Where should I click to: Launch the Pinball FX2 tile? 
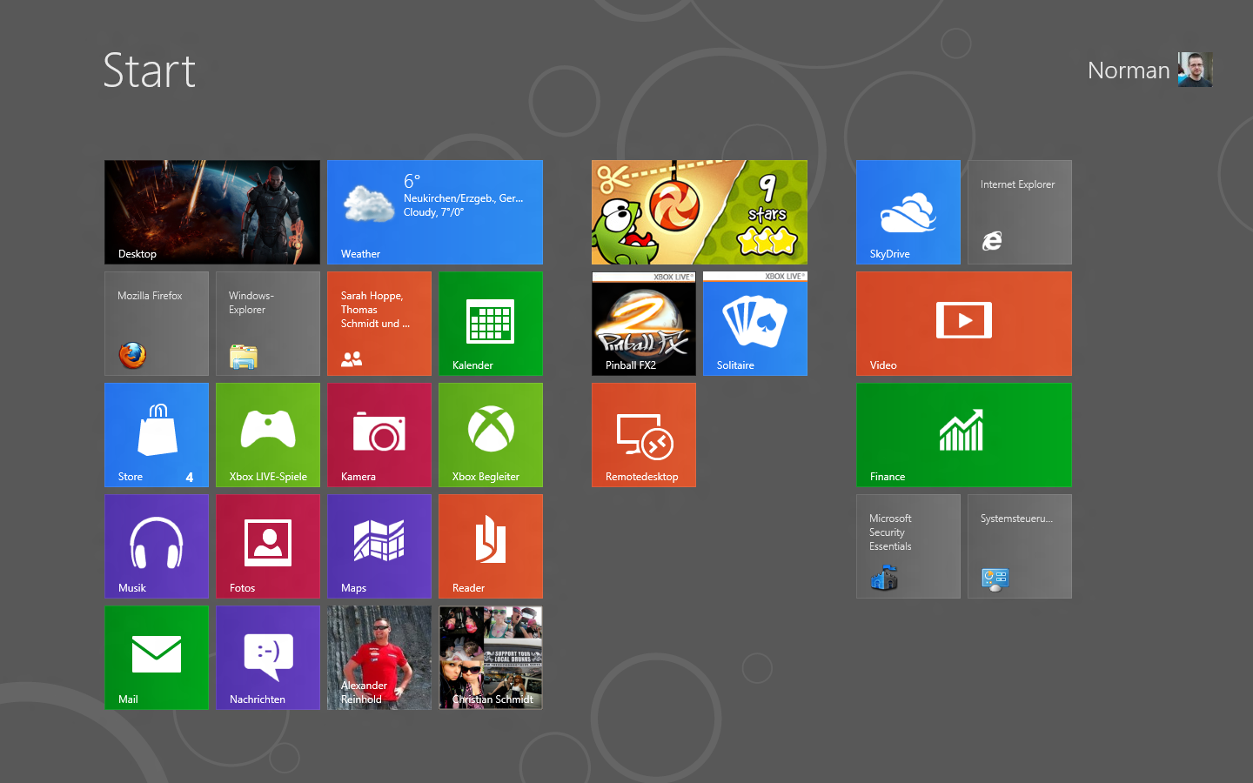644,324
